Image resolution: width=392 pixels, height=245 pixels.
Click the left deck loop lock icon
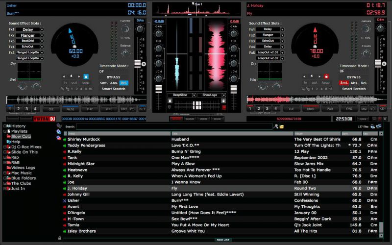[x=86, y=76]
